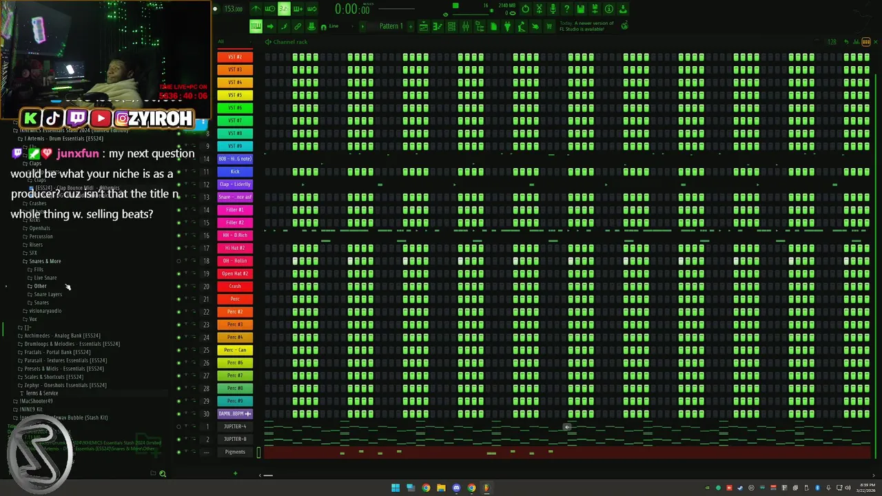Select the Pigments channel

[x=235, y=452]
